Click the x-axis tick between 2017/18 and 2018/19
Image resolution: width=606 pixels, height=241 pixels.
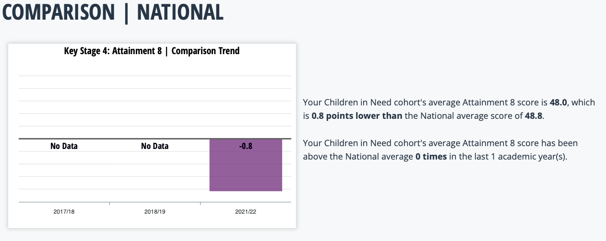point(109,204)
